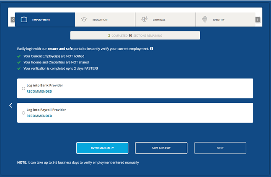The height and width of the screenshot is (177, 271).
Task: Click the fingerprint Identity icon
Action: pyautogui.click(x=204, y=20)
